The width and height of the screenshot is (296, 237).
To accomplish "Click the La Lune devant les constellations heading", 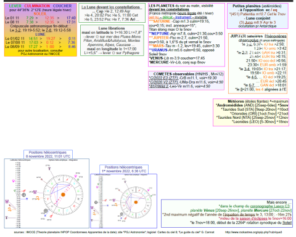I will pyautogui.click(x=110, y=7).
